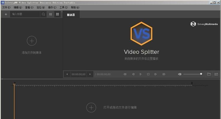
Task: Click 添加文件到媒体 label
Action: [32, 53]
